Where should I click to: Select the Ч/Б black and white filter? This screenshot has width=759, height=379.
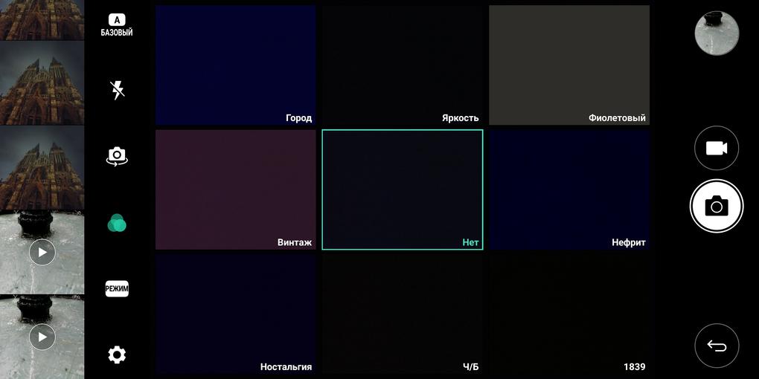click(403, 314)
